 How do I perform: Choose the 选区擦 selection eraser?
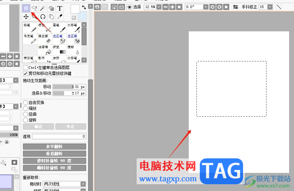point(74,39)
